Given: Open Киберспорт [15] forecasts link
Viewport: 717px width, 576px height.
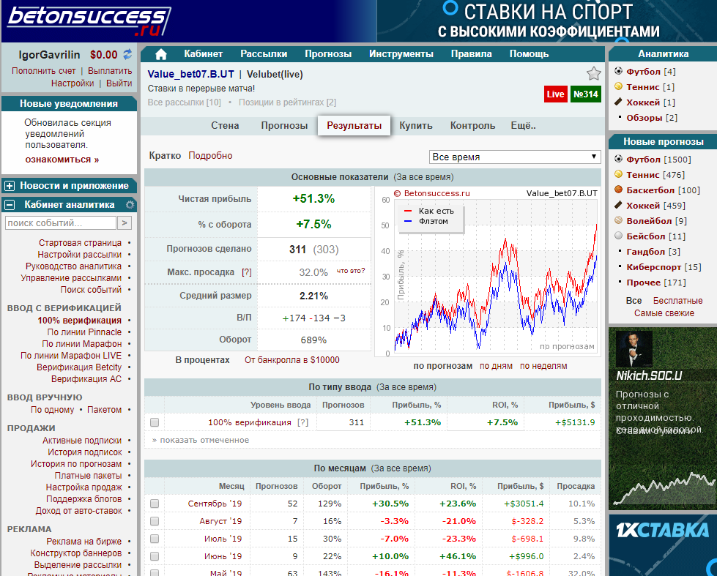Looking at the screenshot, I should point(663,267).
